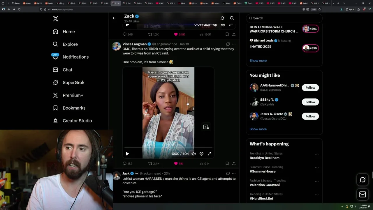This screenshot has width=373, height=210.
Task: Show more live spaces
Action: click(x=258, y=60)
